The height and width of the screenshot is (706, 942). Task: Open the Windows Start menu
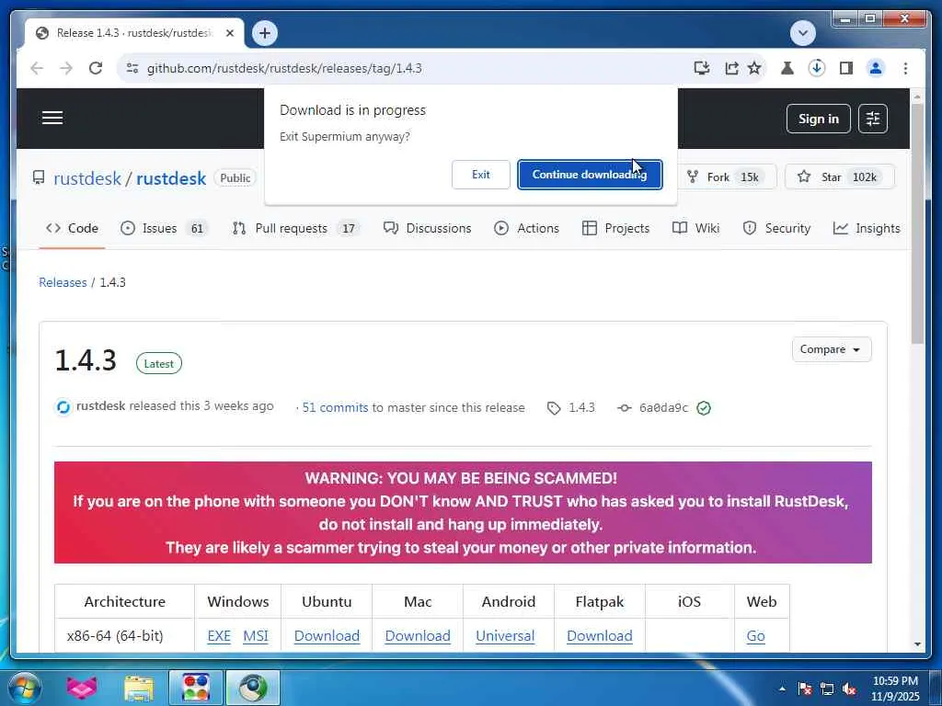click(25, 688)
